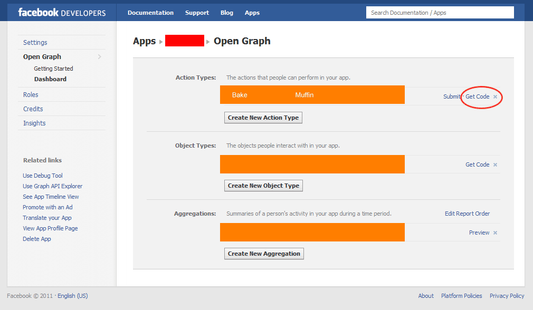Open the About footer link
The width and height of the screenshot is (533, 310).
425,296
